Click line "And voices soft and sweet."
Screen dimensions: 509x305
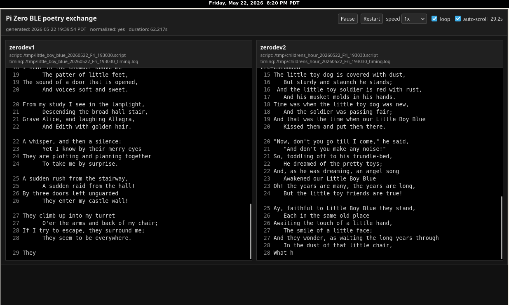[x=85, y=89]
